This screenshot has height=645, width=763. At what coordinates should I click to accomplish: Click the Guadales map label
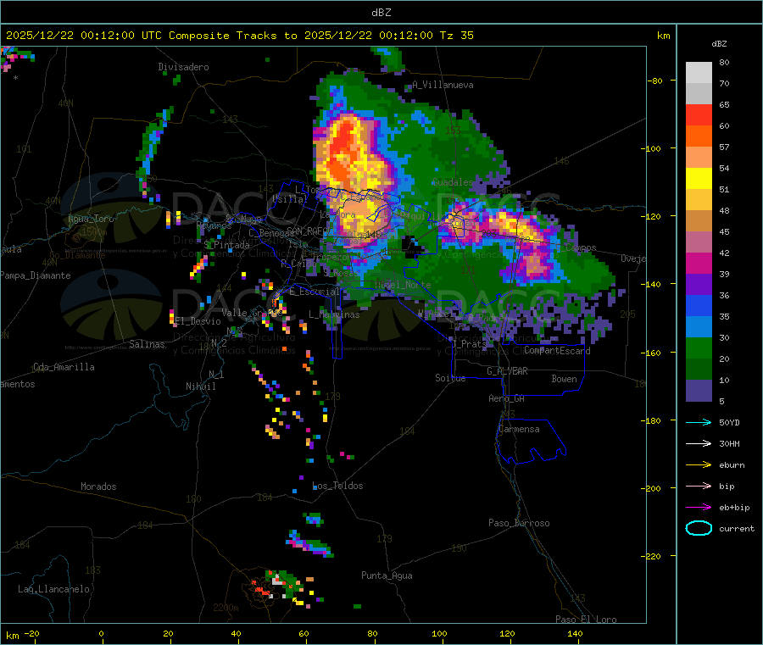453,182
